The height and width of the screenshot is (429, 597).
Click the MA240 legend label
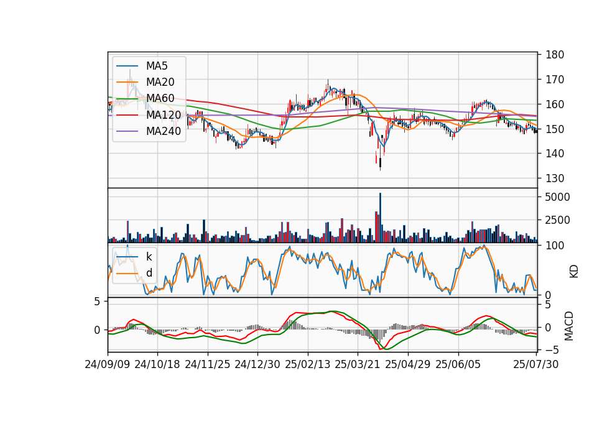(x=164, y=131)
